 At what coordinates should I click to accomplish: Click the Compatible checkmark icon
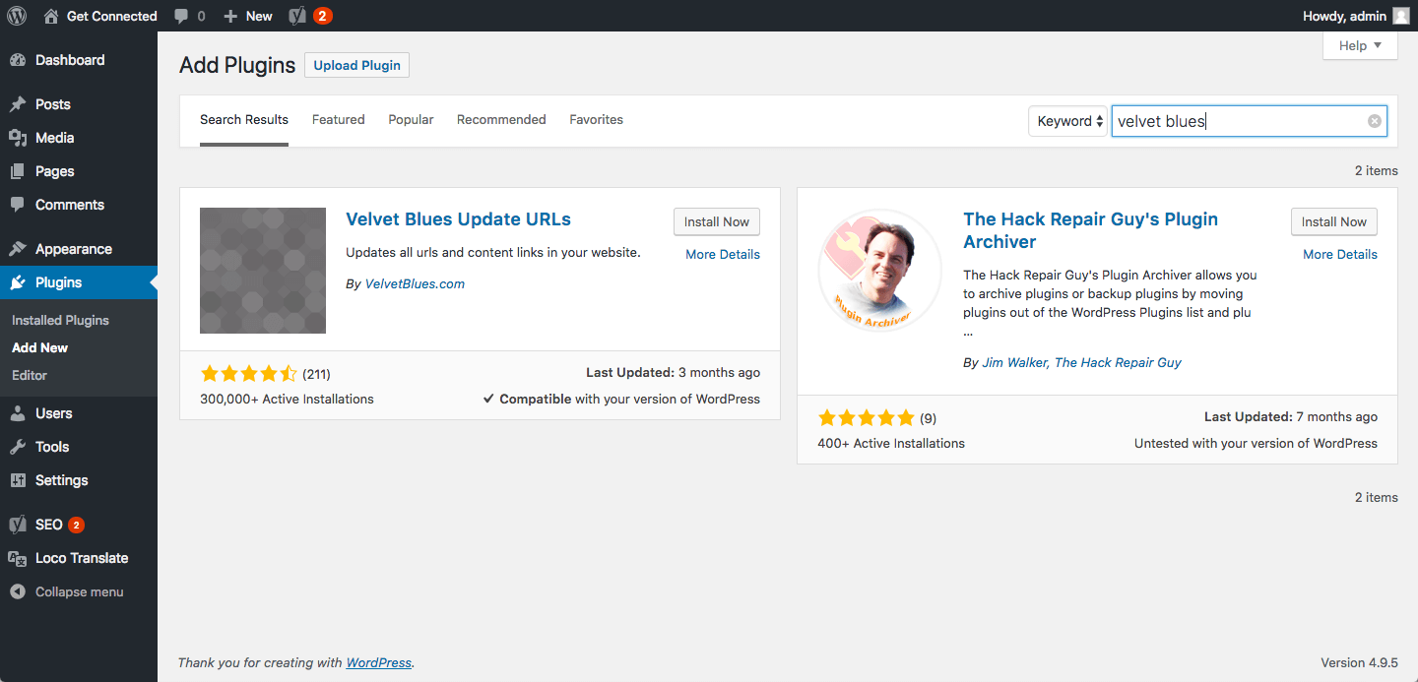tap(488, 399)
